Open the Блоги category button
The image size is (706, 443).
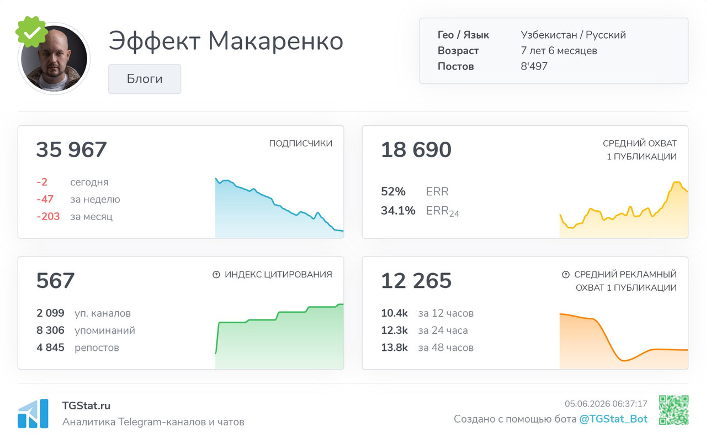145,79
